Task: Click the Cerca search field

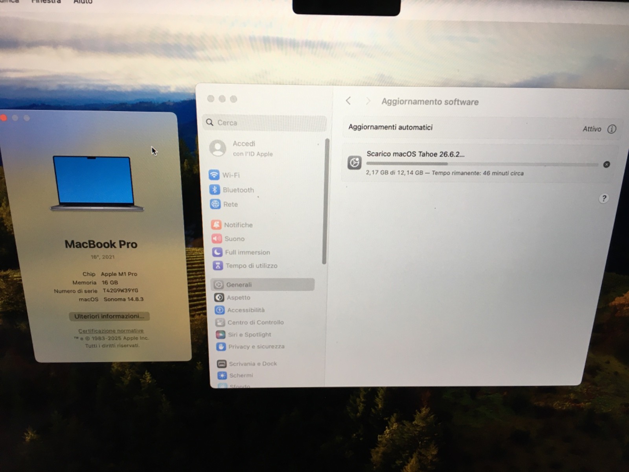Action: click(x=264, y=123)
